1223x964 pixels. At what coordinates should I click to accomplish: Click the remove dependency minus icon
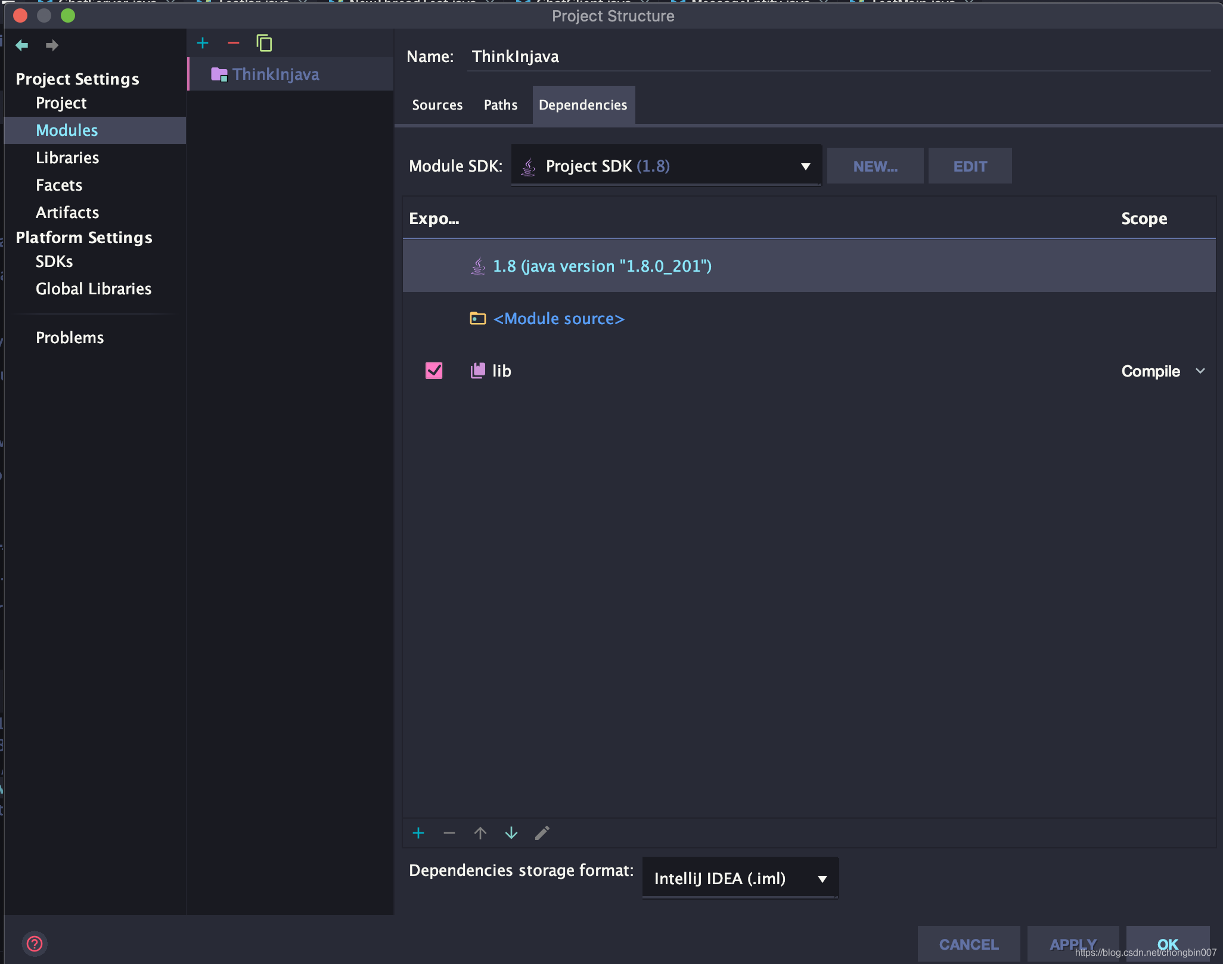[x=448, y=833]
